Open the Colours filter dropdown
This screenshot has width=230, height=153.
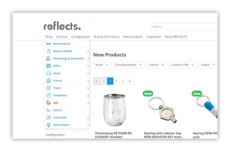(x=156, y=65)
